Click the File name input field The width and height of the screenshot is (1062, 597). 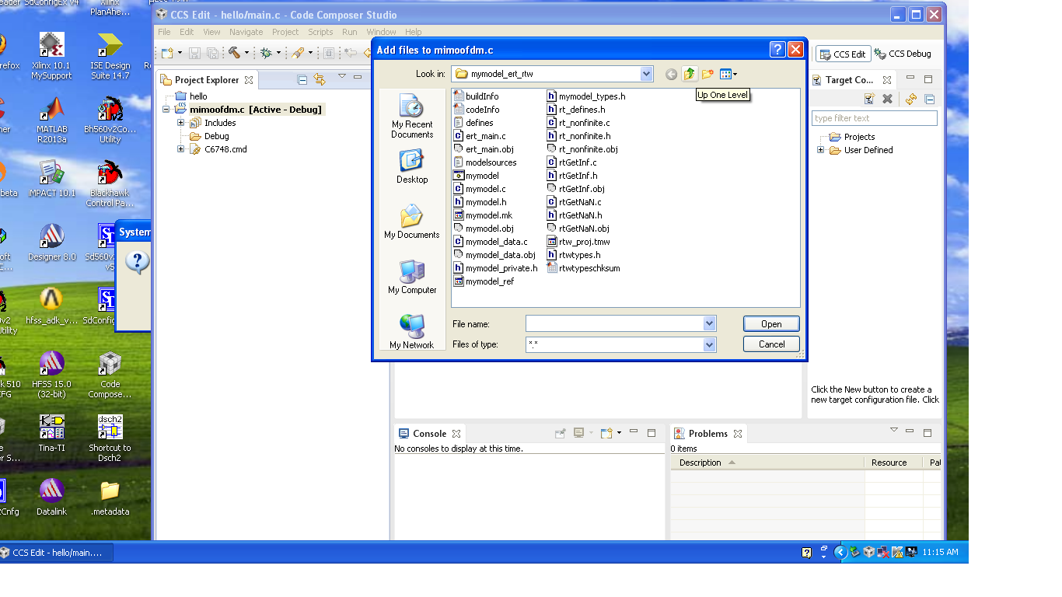[614, 323]
